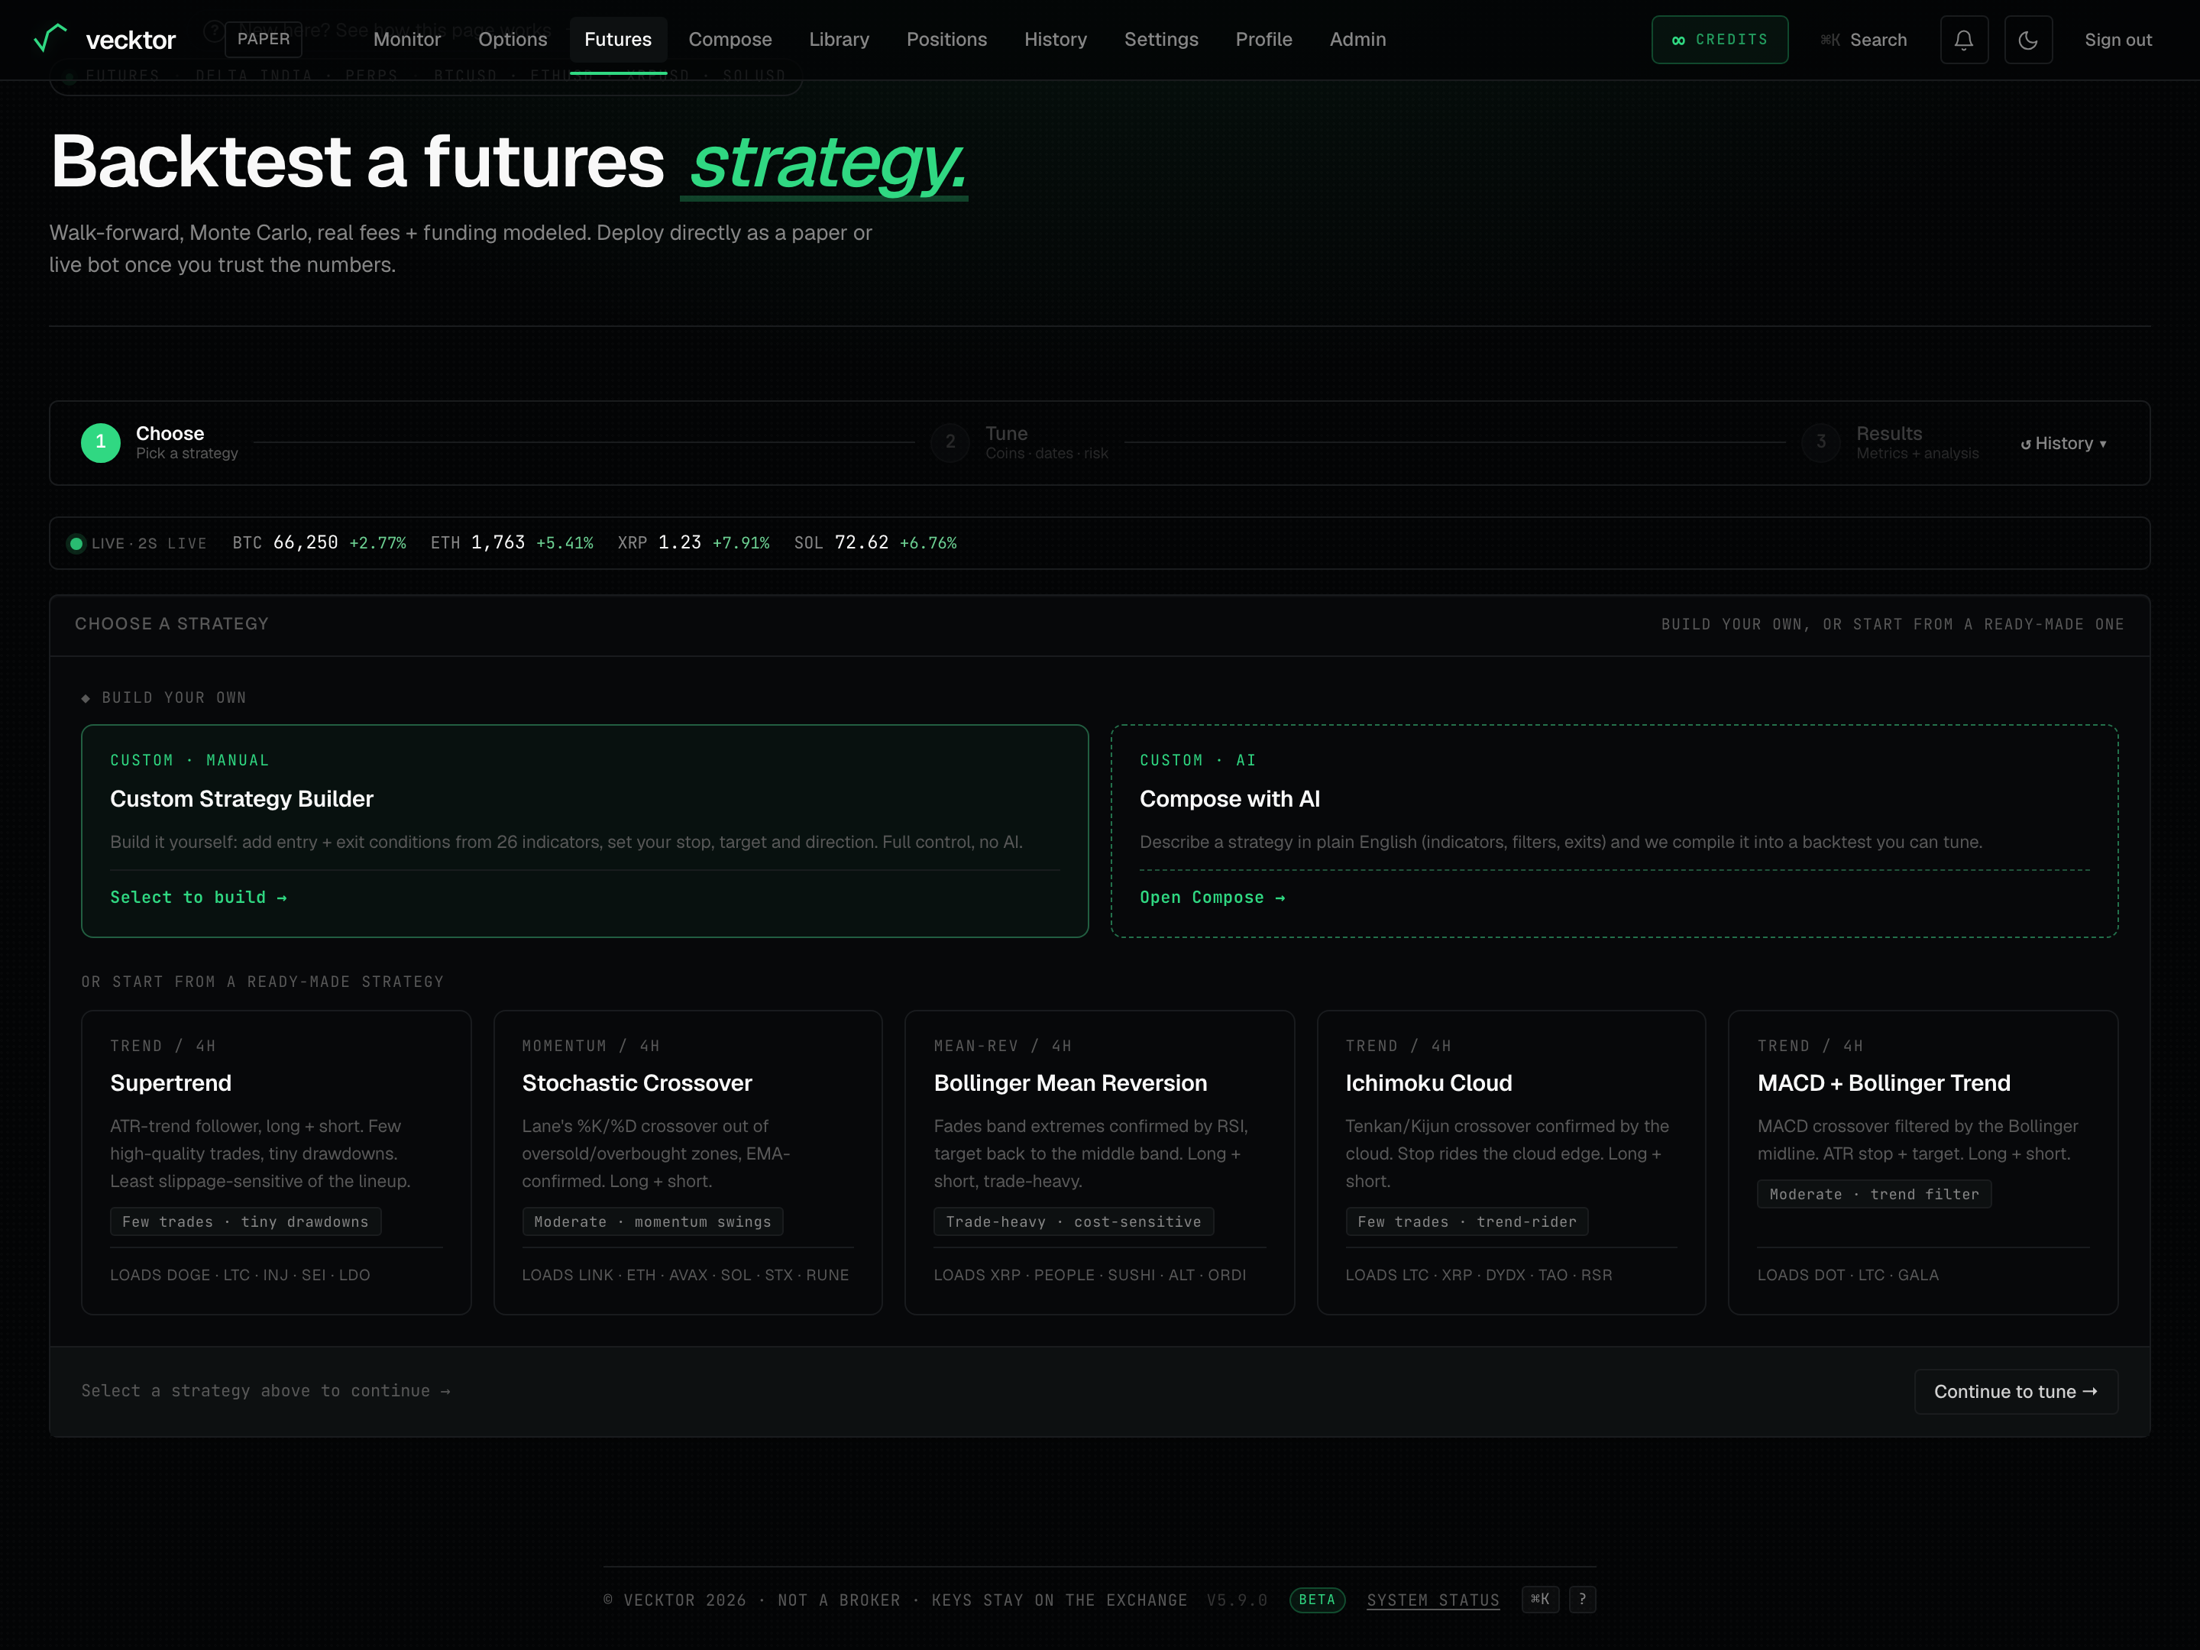
Task: Click the footer question mark help
Action: pos(1582,1600)
